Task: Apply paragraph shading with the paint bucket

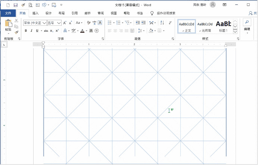Action: 151,31
